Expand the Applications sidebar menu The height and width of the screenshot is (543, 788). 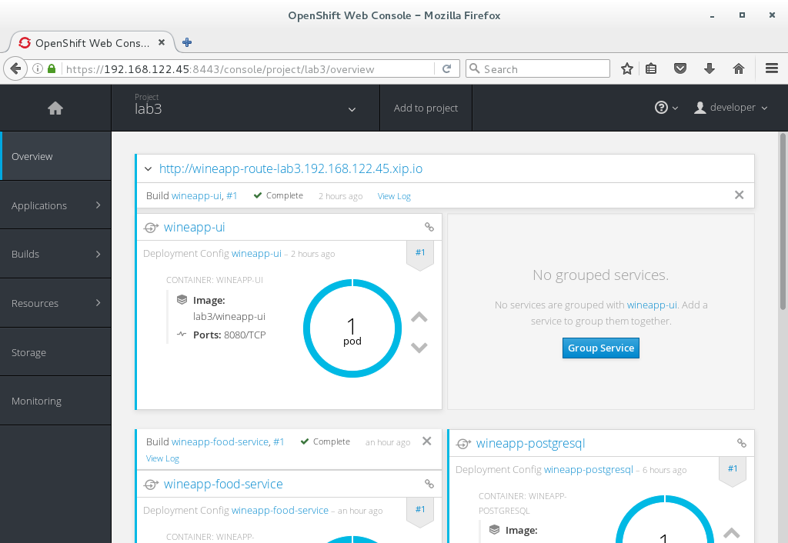[55, 205]
